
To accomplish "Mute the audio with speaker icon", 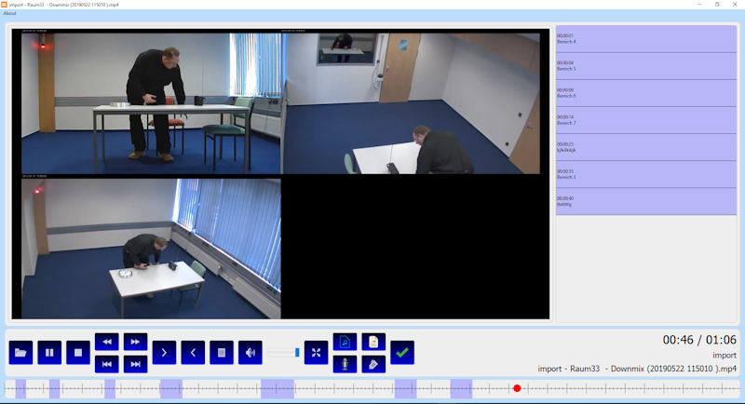I will (x=248, y=353).
